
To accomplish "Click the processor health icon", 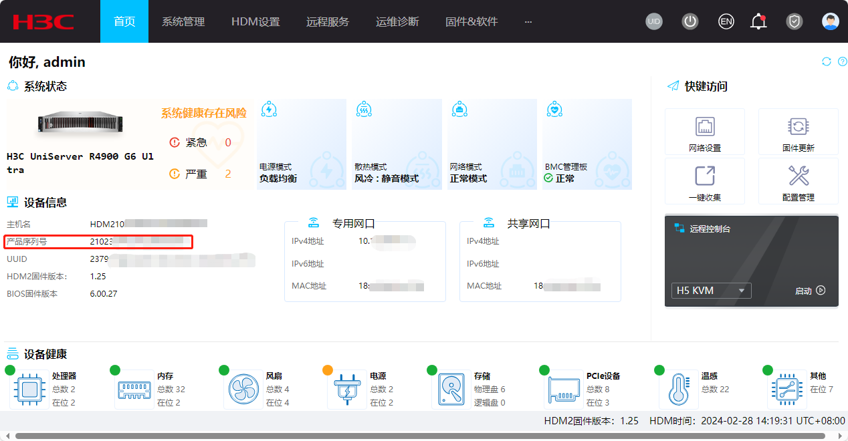I will pos(29,390).
